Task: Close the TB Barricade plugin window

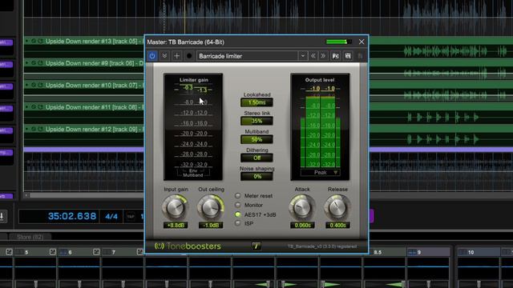Action: (x=362, y=42)
